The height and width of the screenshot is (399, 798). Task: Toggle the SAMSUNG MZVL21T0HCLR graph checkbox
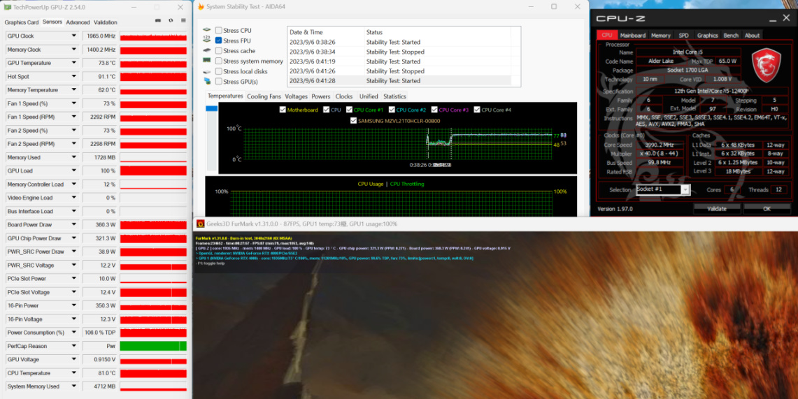click(x=354, y=121)
